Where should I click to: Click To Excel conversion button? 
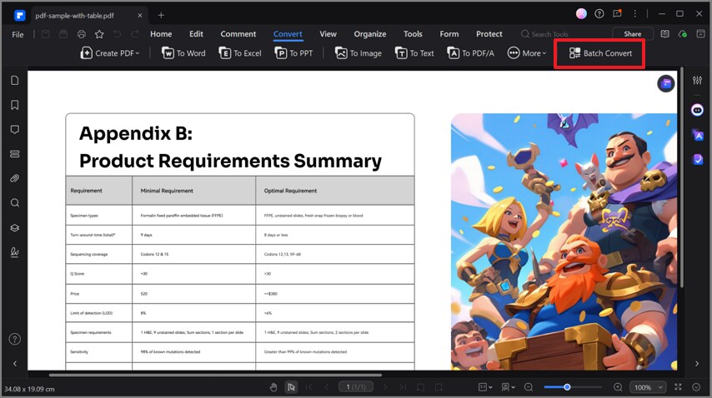pyautogui.click(x=240, y=53)
